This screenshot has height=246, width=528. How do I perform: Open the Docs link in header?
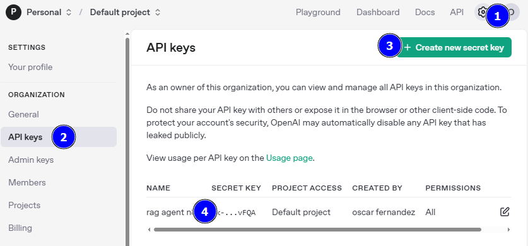point(425,13)
